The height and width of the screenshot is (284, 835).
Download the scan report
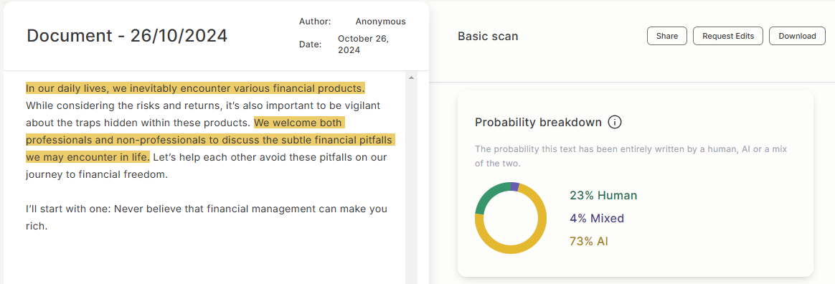(x=797, y=37)
